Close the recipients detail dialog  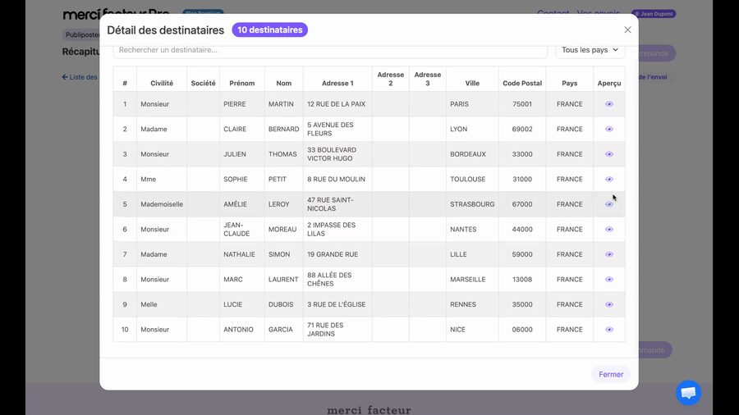[x=627, y=30]
